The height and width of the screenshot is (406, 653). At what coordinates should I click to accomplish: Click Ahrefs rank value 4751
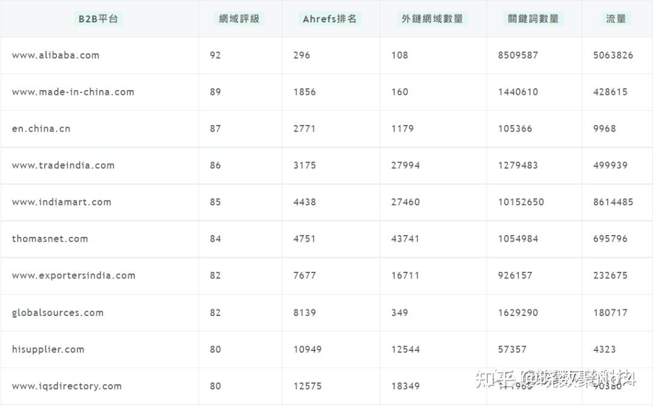click(304, 239)
